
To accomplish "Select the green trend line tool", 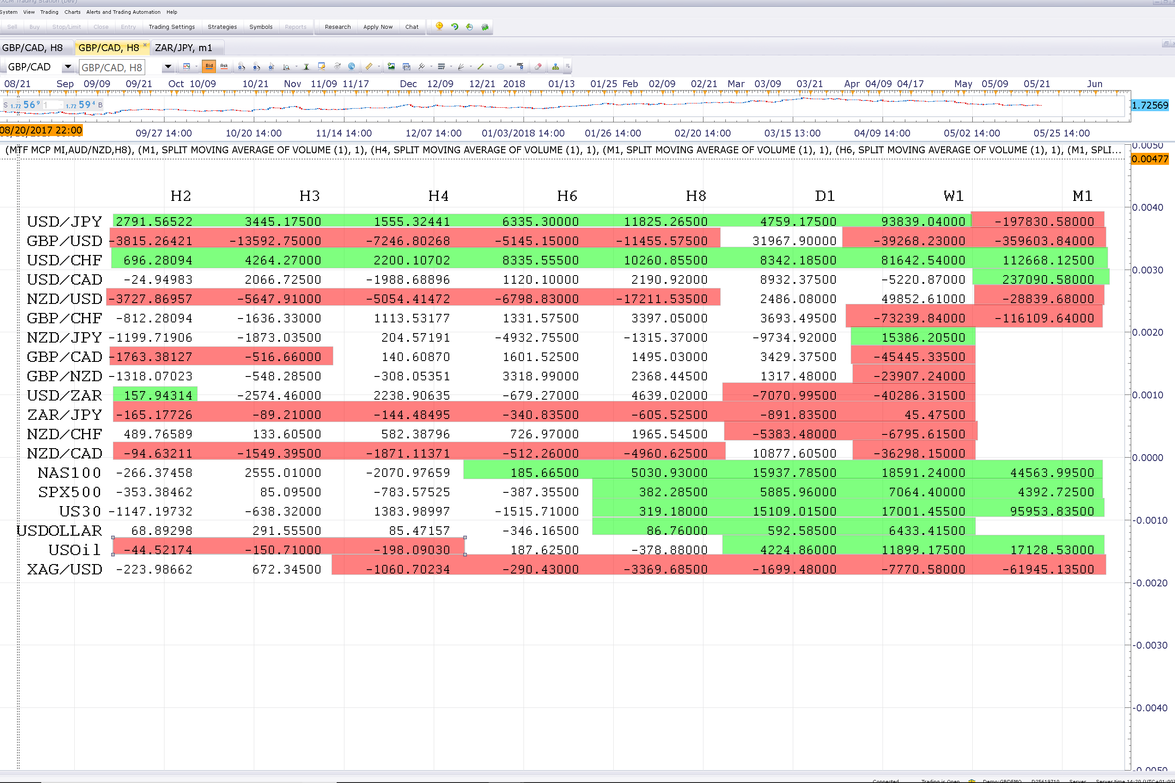I will (481, 67).
